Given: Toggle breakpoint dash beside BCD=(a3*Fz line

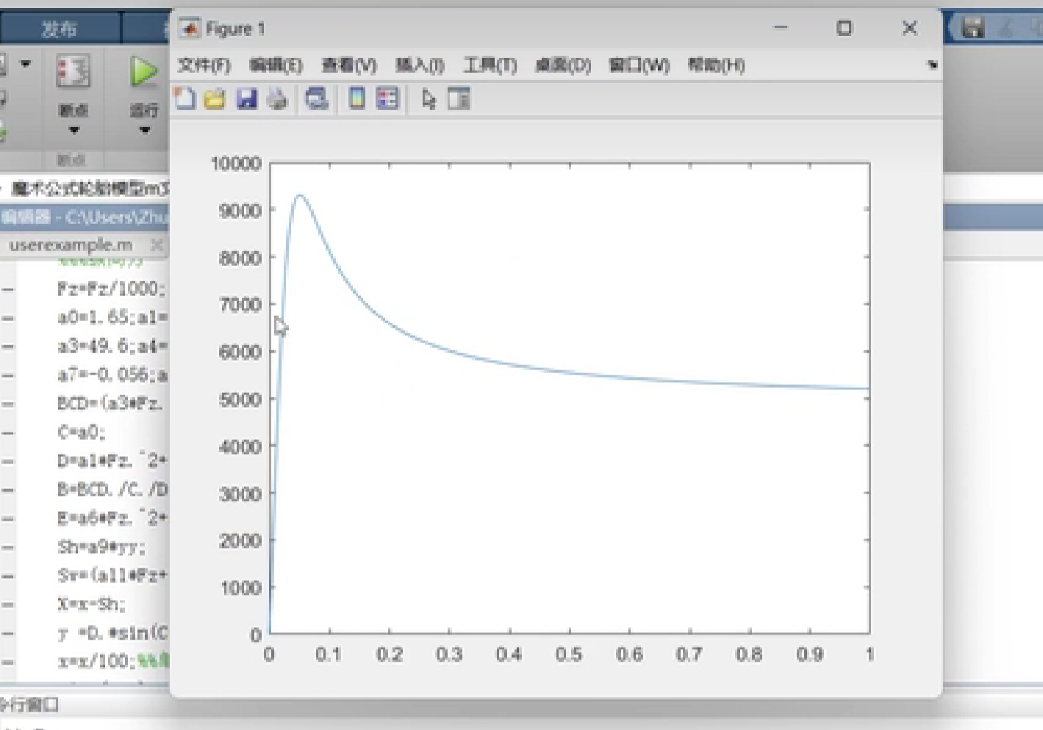Looking at the screenshot, I should pyautogui.click(x=7, y=404).
